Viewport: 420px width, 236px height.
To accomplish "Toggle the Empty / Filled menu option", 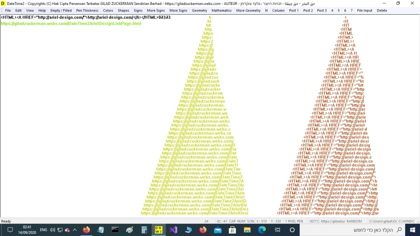I will [61, 10].
